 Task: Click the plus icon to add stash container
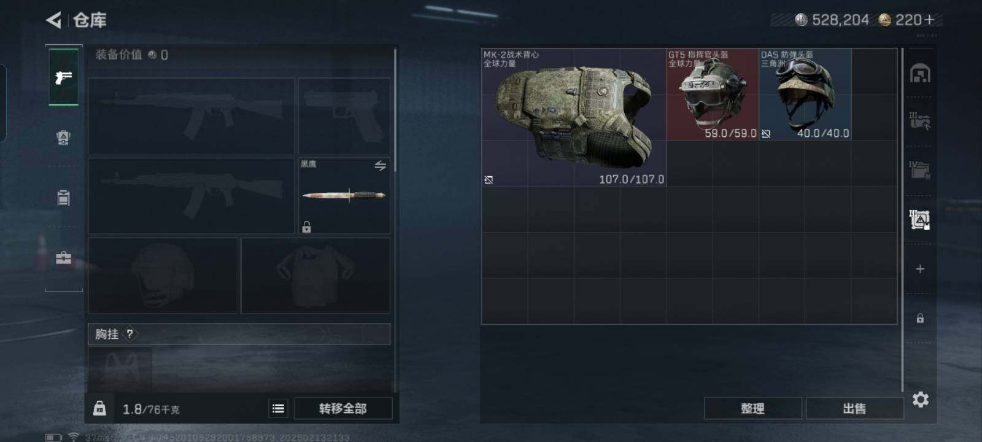pyautogui.click(x=920, y=269)
